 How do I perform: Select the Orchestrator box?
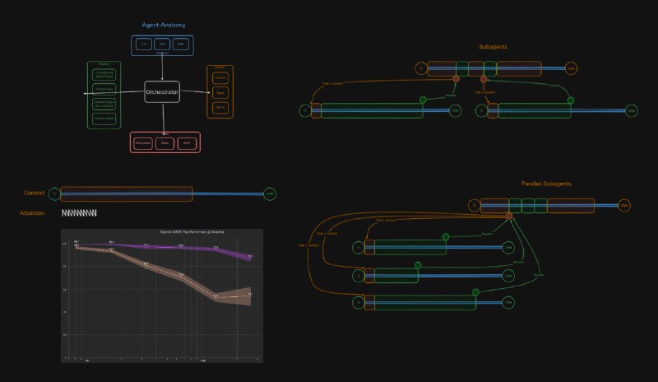coord(162,92)
